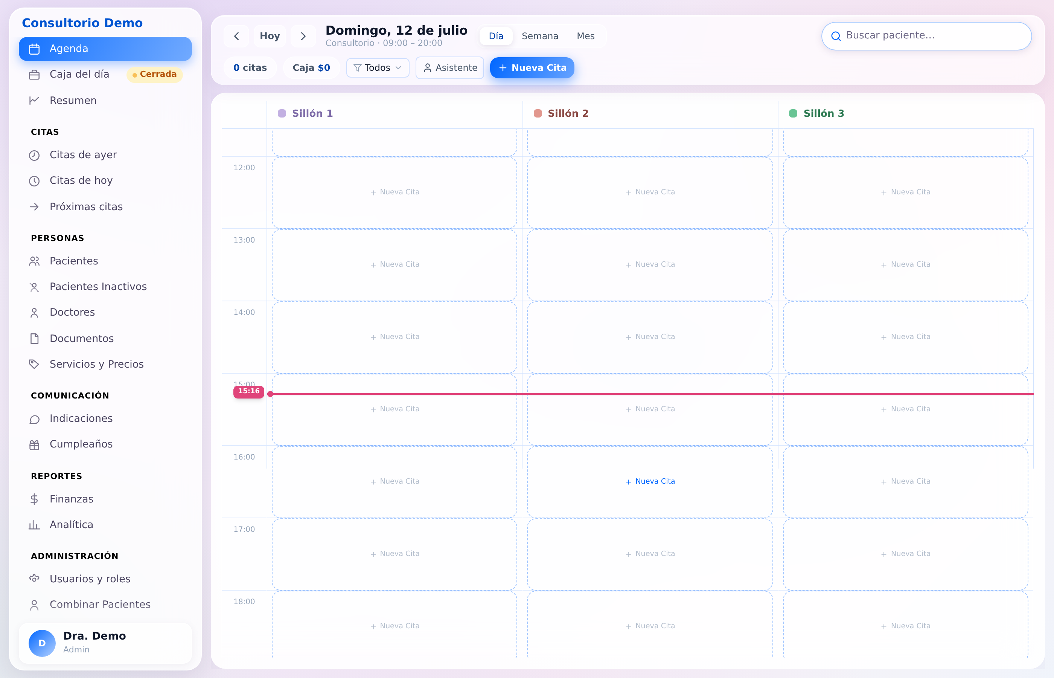Viewport: 1054px width, 678px height.
Task: Click the Consultorio Demo title
Action: click(x=82, y=23)
